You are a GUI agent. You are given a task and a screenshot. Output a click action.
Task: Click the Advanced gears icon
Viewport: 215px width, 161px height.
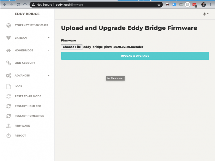pyautogui.click(x=9, y=75)
